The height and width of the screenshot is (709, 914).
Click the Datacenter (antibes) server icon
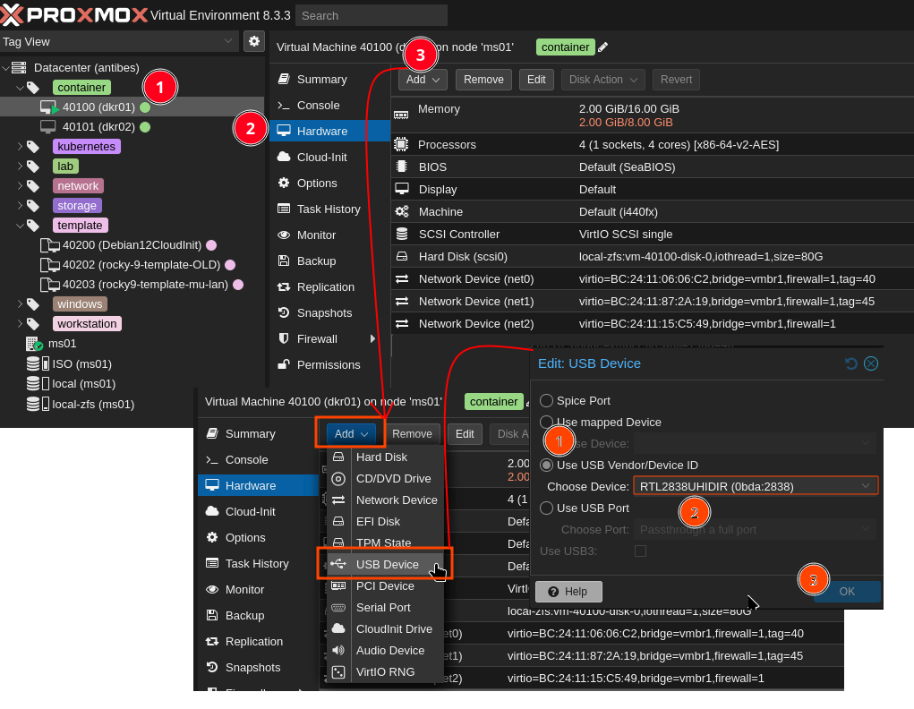coord(19,68)
